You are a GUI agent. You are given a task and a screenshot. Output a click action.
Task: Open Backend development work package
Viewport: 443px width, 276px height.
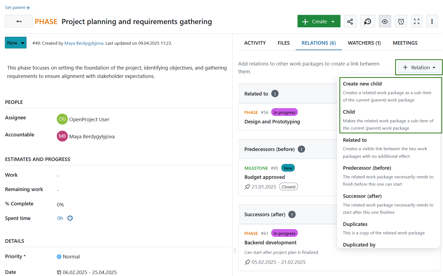coord(270,242)
